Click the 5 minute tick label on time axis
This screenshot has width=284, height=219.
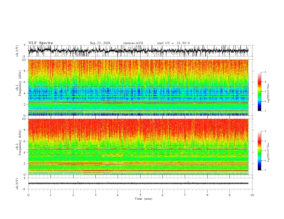pyautogui.click(x=140, y=195)
